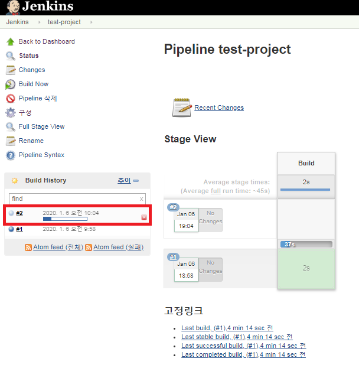Click the #2 badge in Stage View
This screenshot has width=359, height=368.
[173, 207]
